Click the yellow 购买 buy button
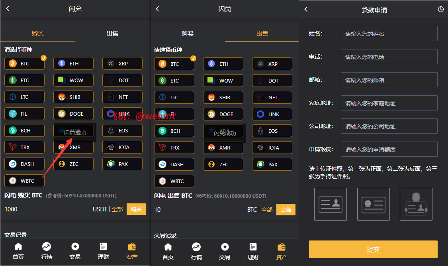Screen dimensions: 448x266 (x=136, y=209)
